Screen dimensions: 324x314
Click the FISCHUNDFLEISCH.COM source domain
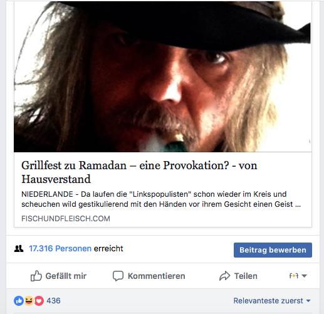(x=66, y=219)
